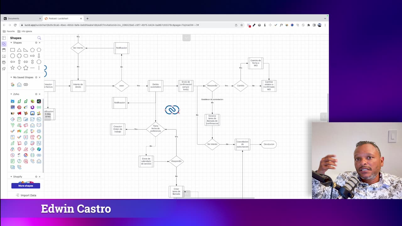Screen dimensions: 402x226
Task: Click Import Data
Action: (x=26, y=195)
